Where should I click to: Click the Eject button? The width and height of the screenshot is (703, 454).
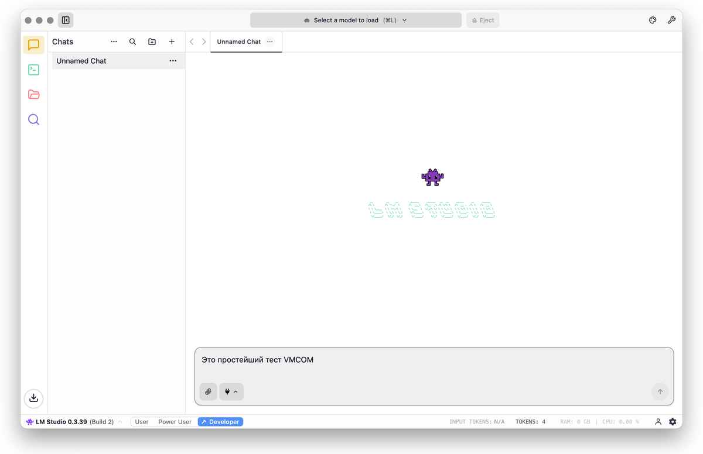coord(483,20)
